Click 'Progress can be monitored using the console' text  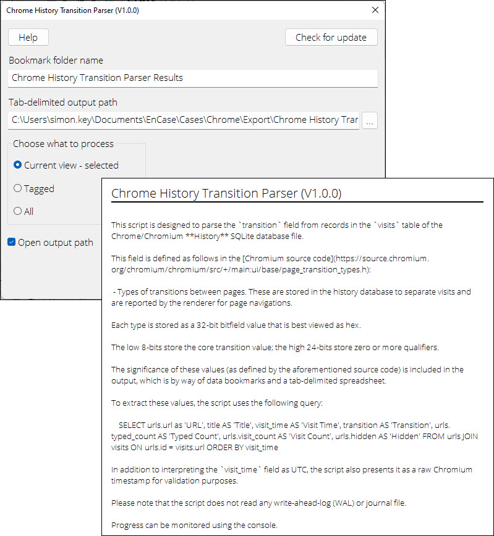click(194, 525)
